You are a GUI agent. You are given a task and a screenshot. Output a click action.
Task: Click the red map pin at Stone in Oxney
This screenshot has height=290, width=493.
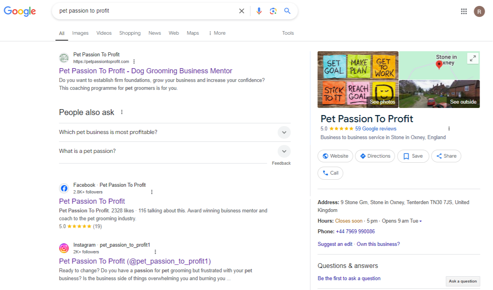tap(439, 65)
